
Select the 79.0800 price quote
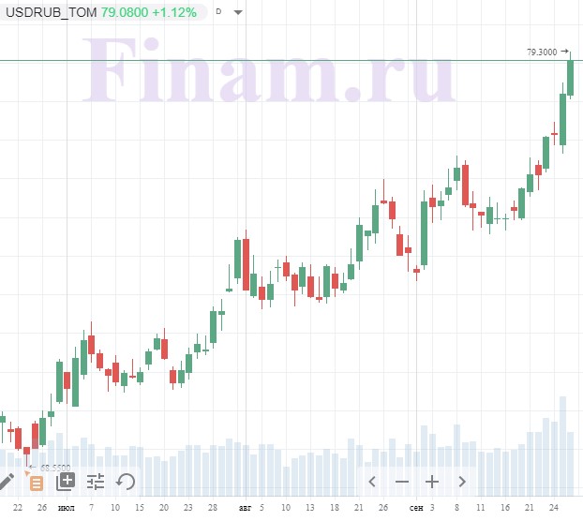pyautogui.click(x=125, y=12)
